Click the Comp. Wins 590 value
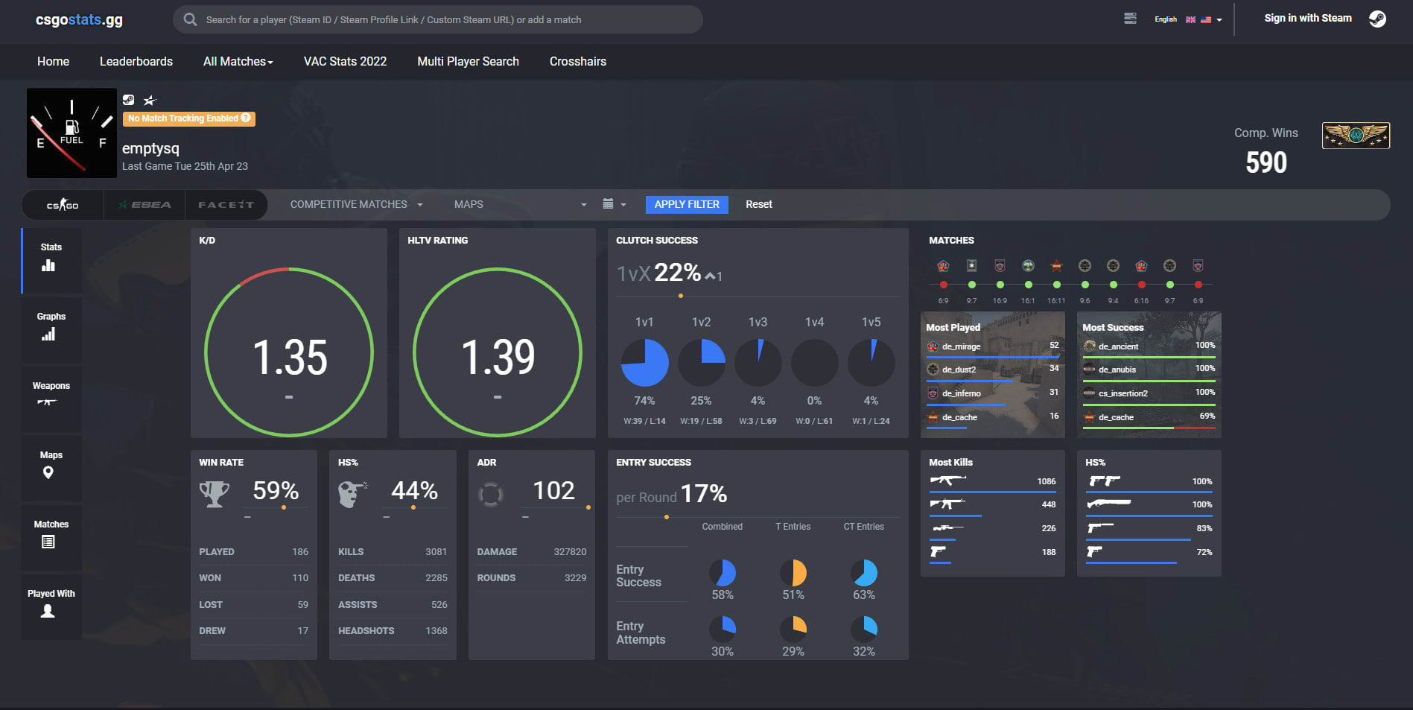The width and height of the screenshot is (1413, 710). 1266,162
